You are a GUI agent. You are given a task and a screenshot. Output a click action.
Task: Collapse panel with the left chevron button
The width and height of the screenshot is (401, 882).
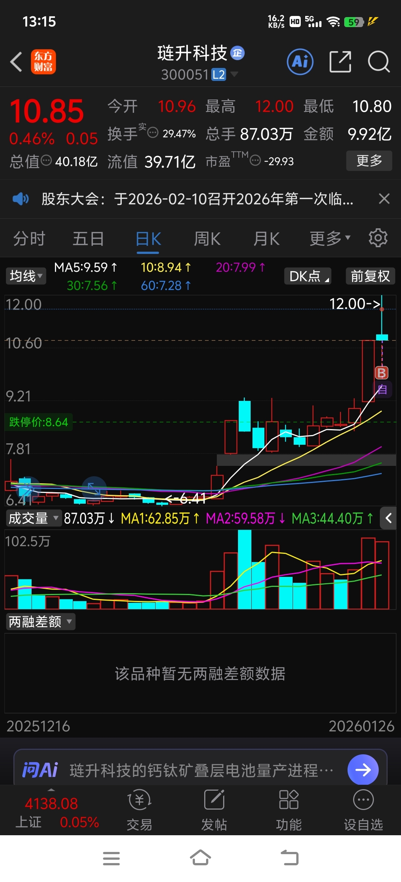pos(388,518)
